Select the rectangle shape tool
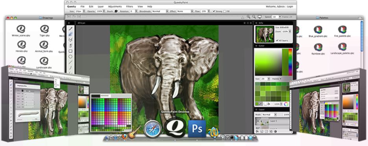368x146 pixels. pyautogui.click(x=70, y=51)
